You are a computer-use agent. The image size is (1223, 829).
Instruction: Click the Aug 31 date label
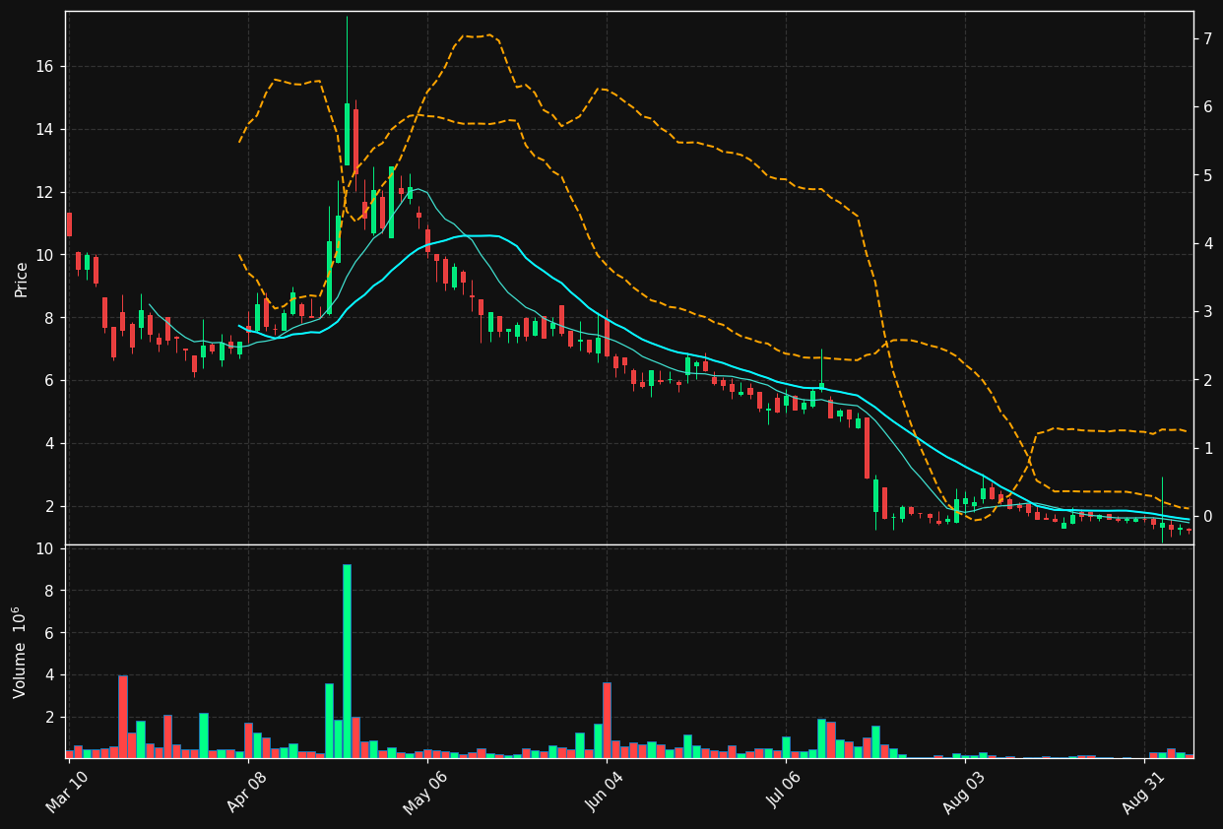pyautogui.click(x=1142, y=792)
